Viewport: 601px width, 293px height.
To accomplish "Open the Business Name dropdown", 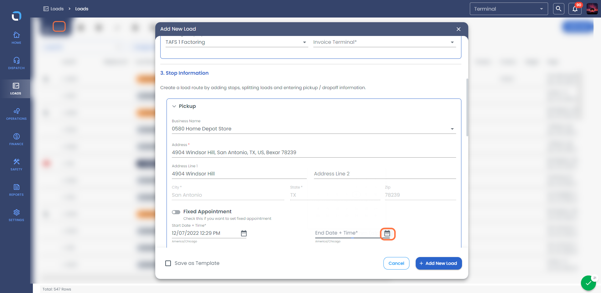I will point(314,129).
